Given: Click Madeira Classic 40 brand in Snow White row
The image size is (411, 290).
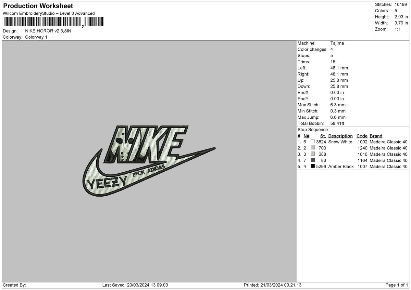Looking at the screenshot, I should [389, 142].
